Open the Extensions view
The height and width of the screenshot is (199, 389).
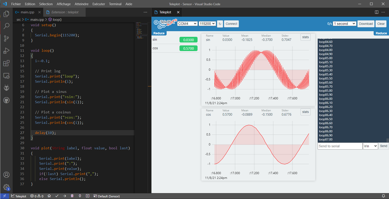pyautogui.click(x=6, y=63)
